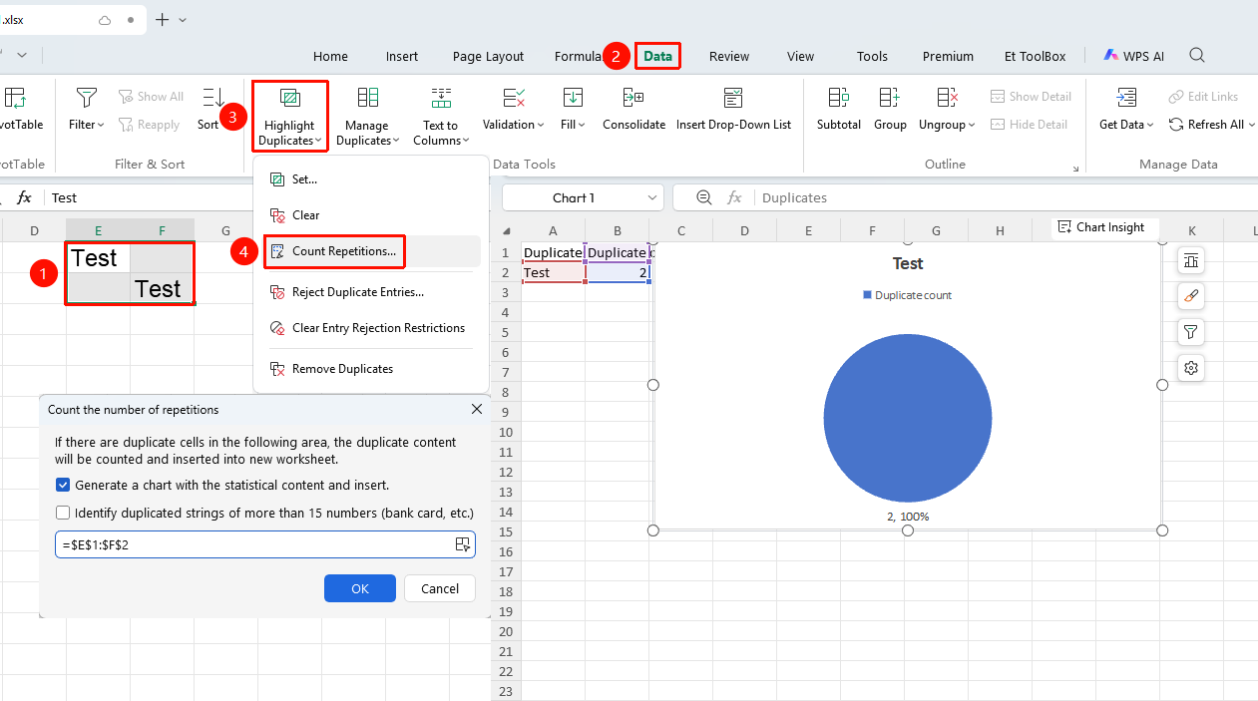The width and height of the screenshot is (1258, 701).
Task: Click Cancel in the repetitions dialog
Action: click(440, 588)
